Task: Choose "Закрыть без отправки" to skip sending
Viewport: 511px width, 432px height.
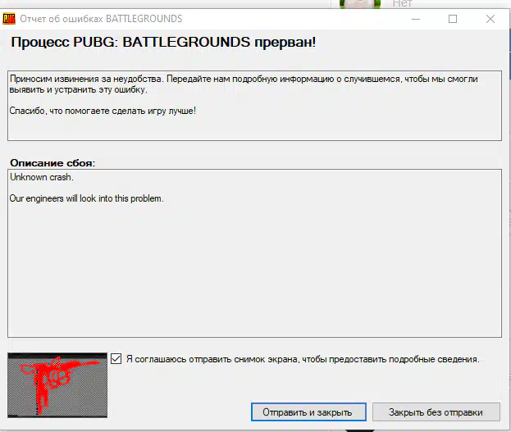Action: coord(435,412)
